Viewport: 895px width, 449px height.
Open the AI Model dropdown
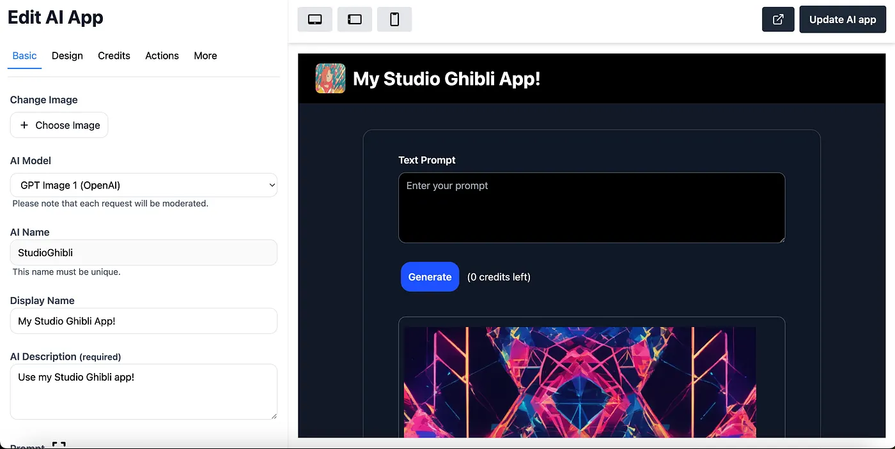(x=144, y=185)
